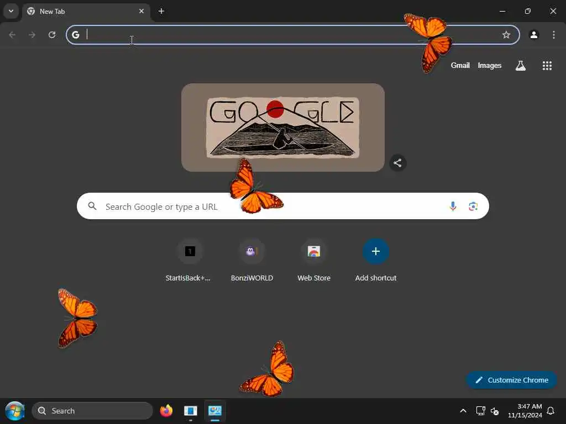The width and height of the screenshot is (566, 424).
Task: Open the Images link
Action: 490,65
